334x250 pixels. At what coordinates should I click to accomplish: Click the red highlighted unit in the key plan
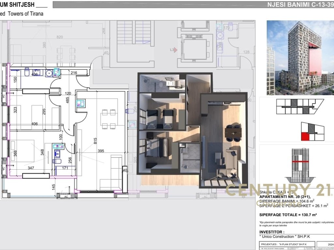click(305, 136)
